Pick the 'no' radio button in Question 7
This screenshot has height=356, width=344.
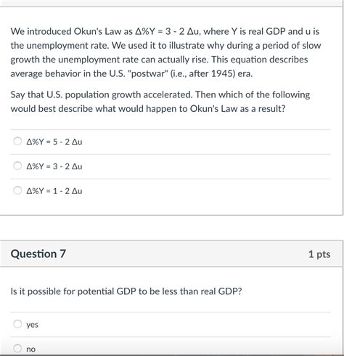coord(17,348)
